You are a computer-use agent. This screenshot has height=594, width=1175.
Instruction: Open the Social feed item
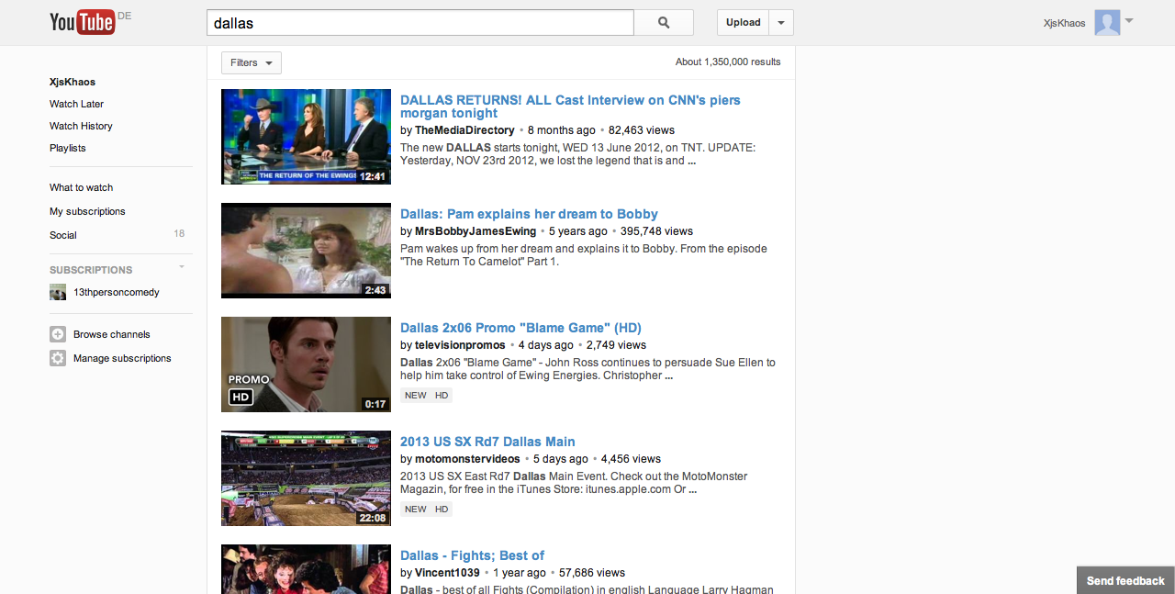coord(63,235)
